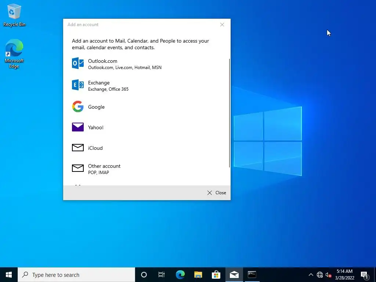The width and height of the screenshot is (376, 282).
Task: Open the notification Action Center
Action: click(364, 275)
